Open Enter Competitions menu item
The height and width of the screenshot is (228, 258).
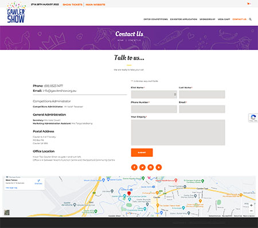(x=155, y=20)
